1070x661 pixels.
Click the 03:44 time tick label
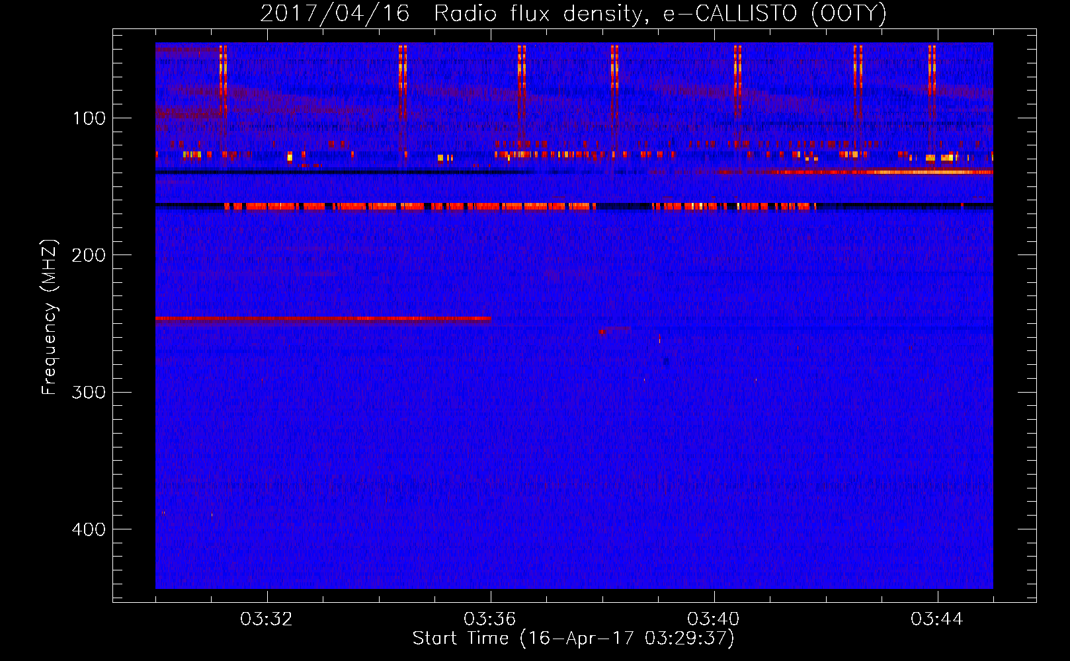(x=937, y=619)
